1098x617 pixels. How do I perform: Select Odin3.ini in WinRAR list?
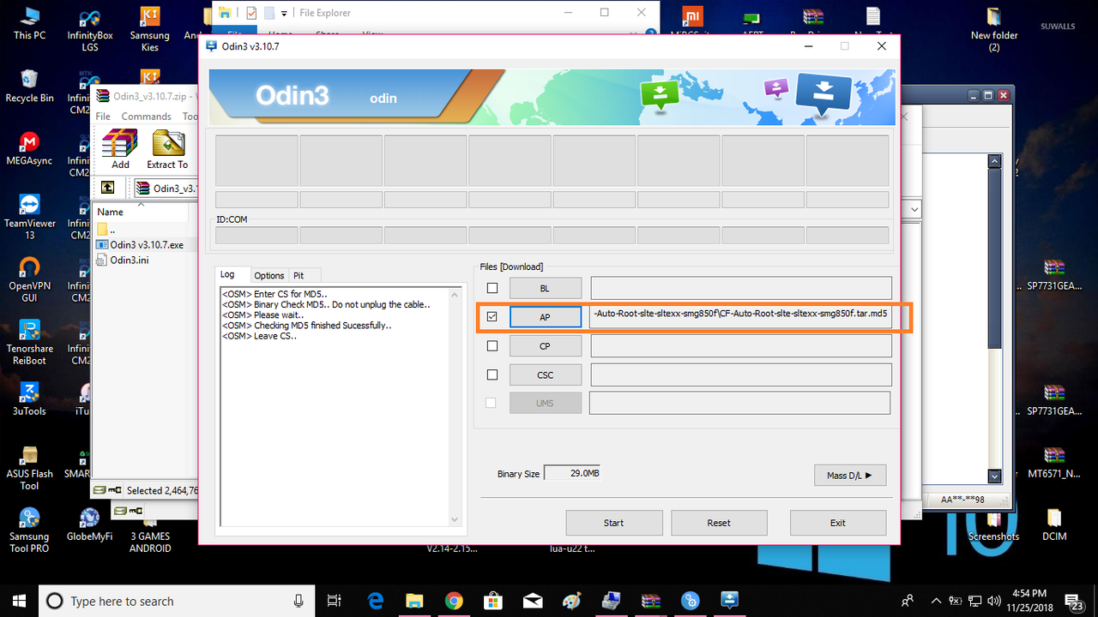123,260
